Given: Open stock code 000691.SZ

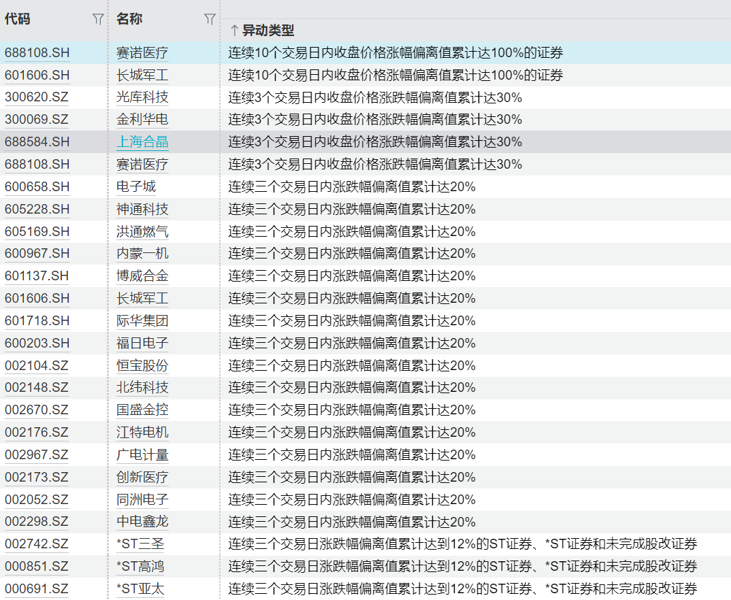Looking at the screenshot, I should [36, 589].
